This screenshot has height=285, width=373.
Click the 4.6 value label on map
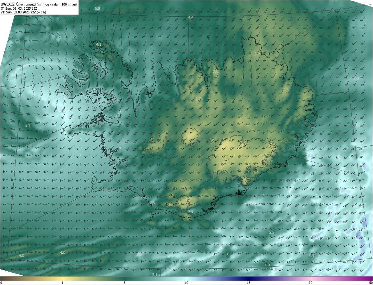191,18
